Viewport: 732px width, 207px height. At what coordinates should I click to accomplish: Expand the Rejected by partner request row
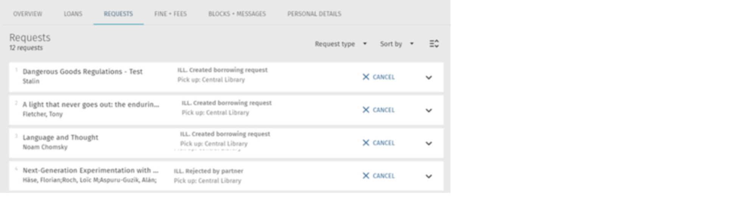(x=428, y=176)
